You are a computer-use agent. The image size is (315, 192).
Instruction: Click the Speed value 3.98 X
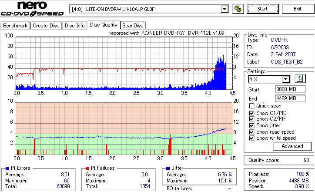[x=302, y=186]
